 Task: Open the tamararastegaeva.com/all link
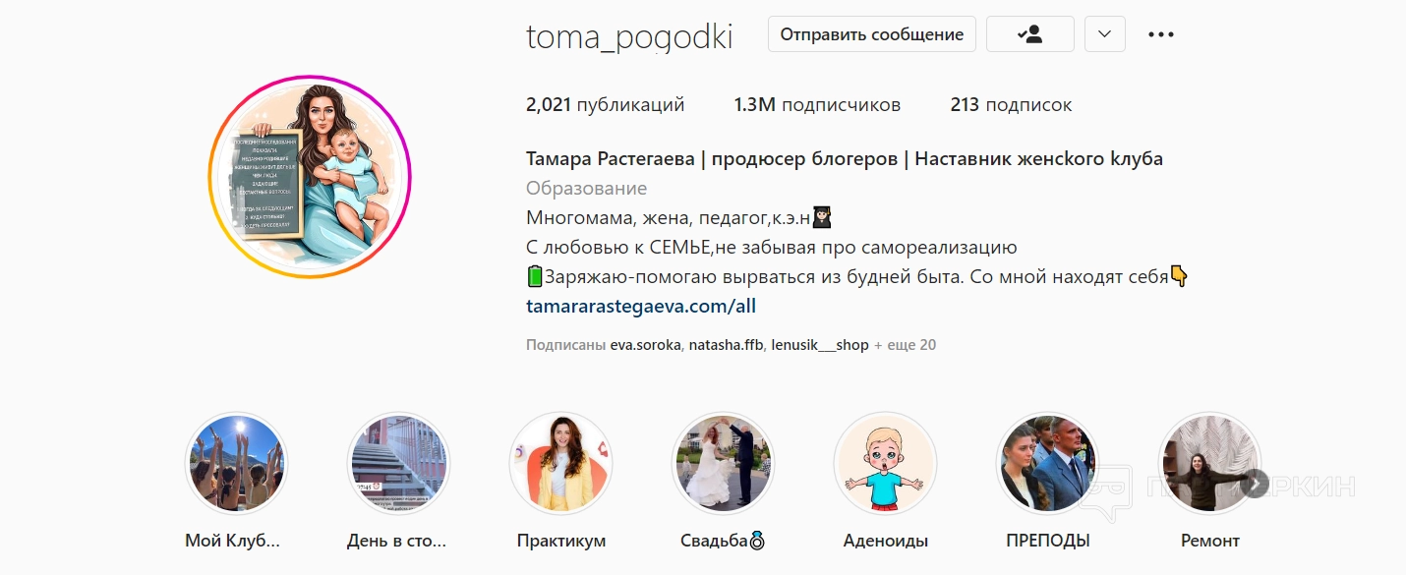pyautogui.click(x=641, y=306)
